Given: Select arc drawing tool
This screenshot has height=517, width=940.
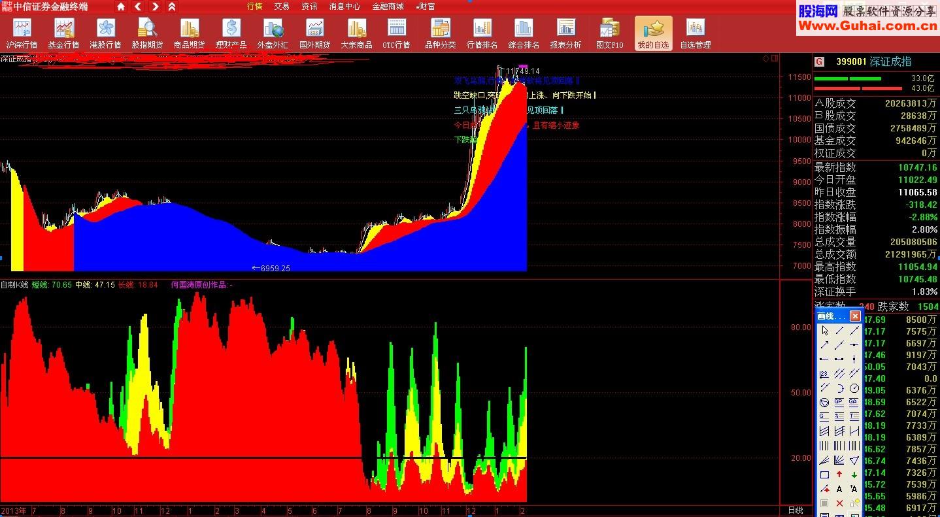Looking at the screenshot, I should (839, 388).
